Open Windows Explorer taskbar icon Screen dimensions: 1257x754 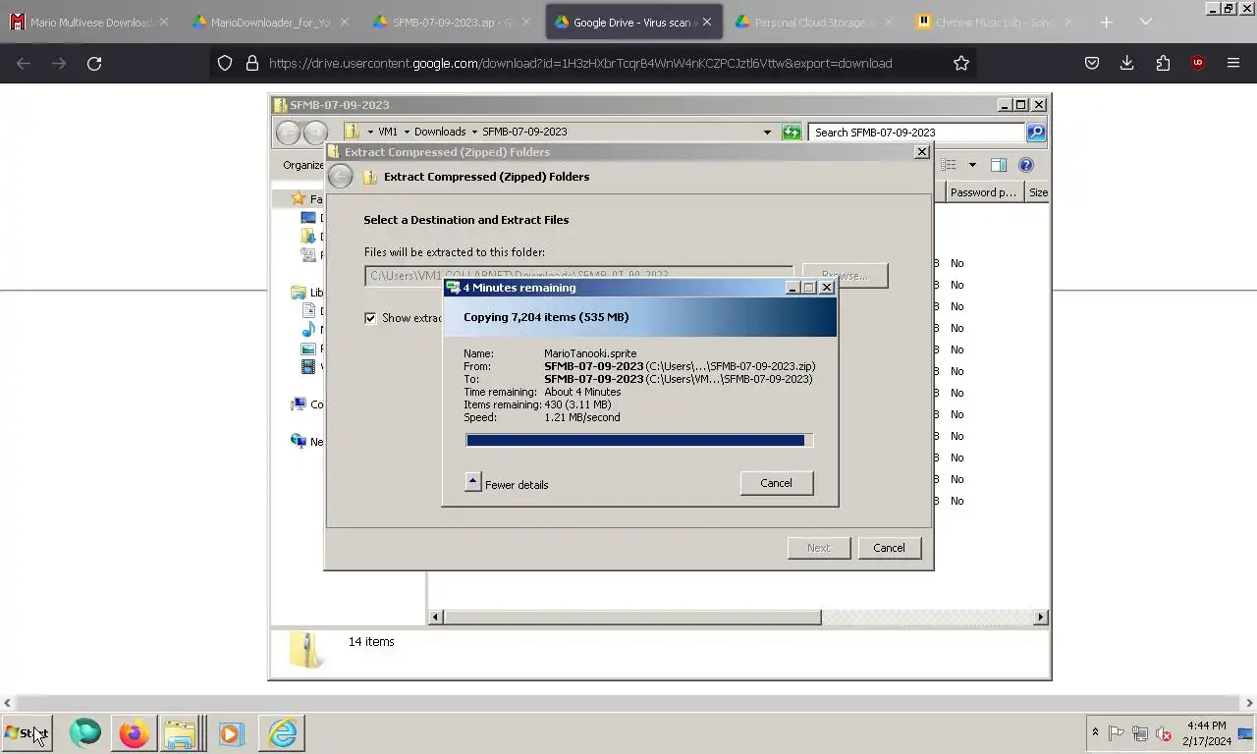click(x=182, y=733)
